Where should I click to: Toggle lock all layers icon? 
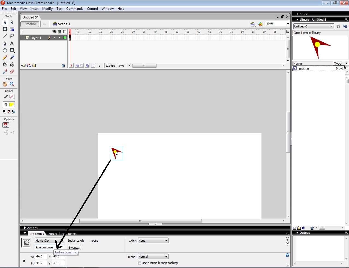[x=59, y=32]
